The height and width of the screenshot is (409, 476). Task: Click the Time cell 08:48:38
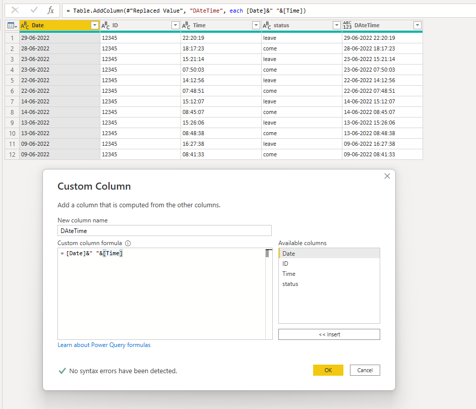(x=221, y=133)
